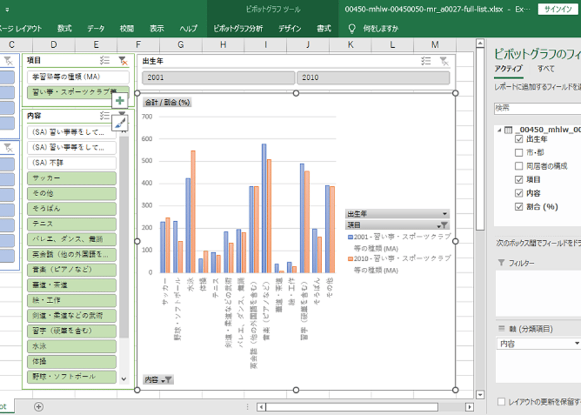This screenshot has height=415, width=581.
Task: Open the デザイン ribbon tab
Action: pyautogui.click(x=290, y=28)
